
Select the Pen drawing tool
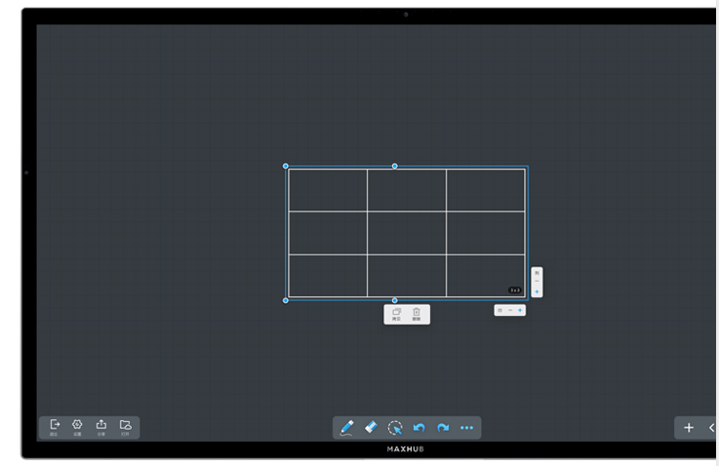[x=347, y=427]
